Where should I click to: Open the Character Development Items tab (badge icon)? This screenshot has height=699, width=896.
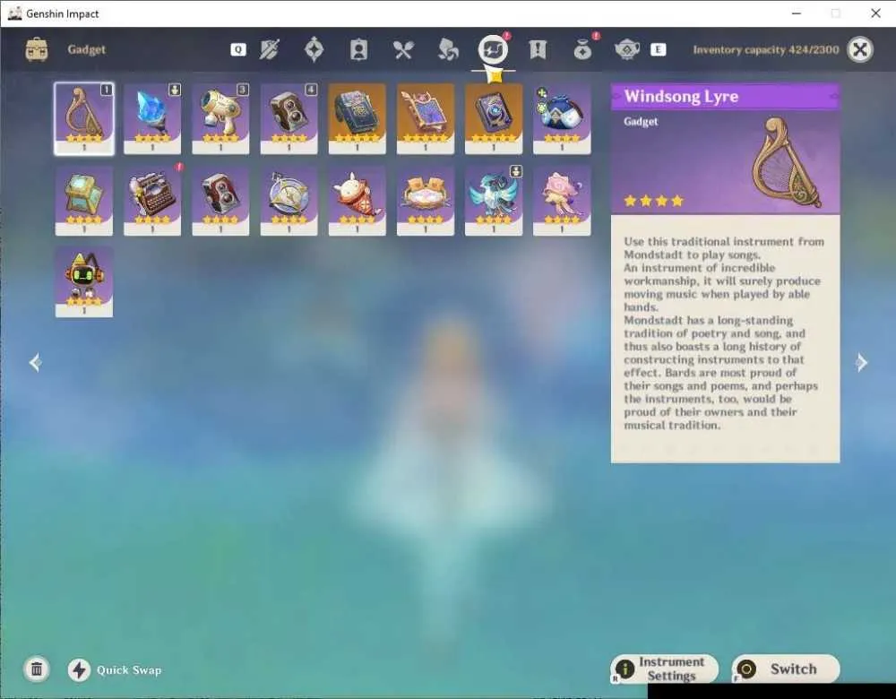pyautogui.click(x=358, y=49)
